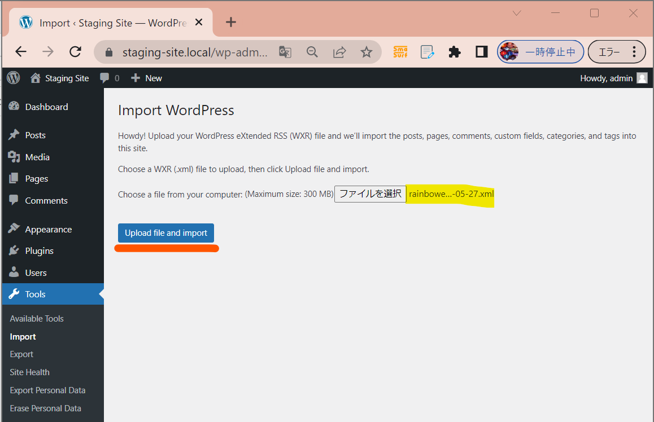Click the Appearance paintbrush icon
Viewport: 654px width, 422px height.
(14, 228)
